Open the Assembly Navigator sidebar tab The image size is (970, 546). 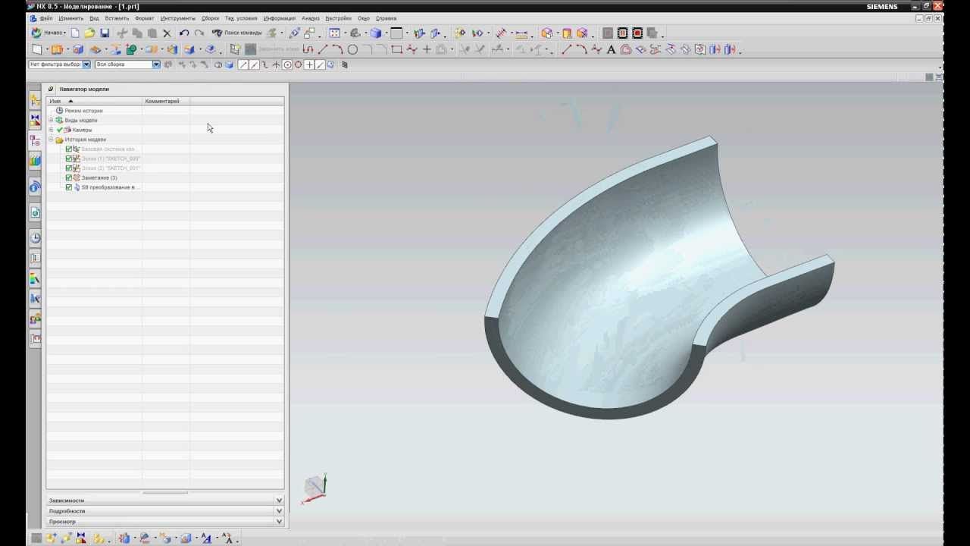35,100
